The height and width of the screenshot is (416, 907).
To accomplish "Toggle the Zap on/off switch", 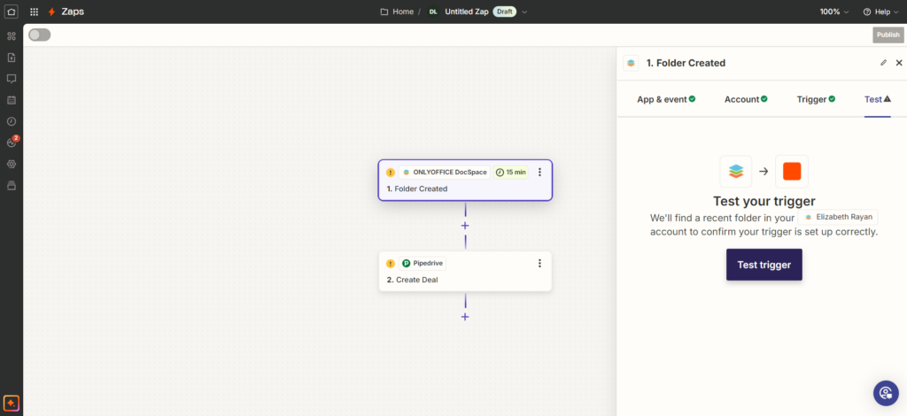I will click(40, 35).
